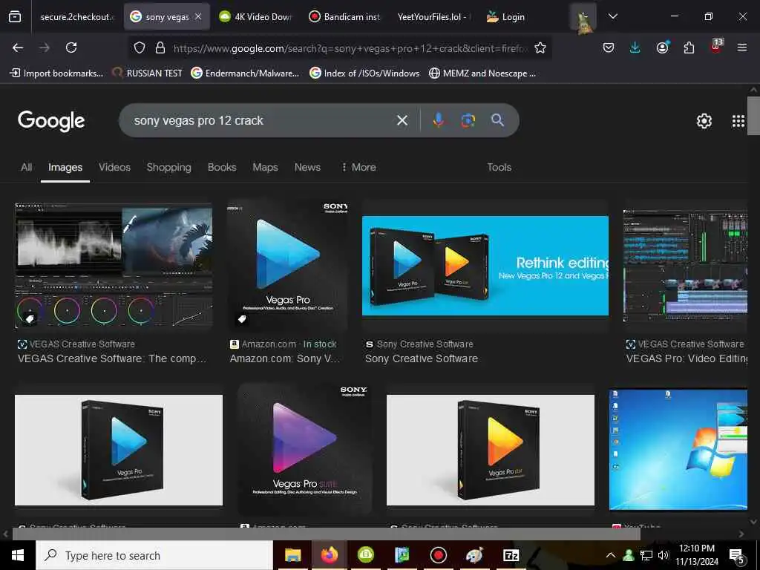Go back to the previous page
Image resolution: width=760 pixels, height=570 pixels.
pyautogui.click(x=18, y=47)
